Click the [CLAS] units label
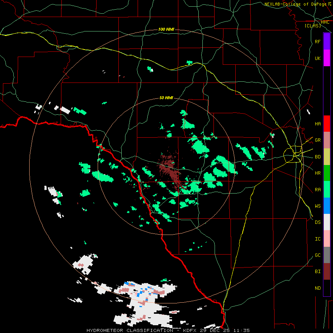Screen dimensions: 333x333 pyautogui.click(x=313, y=26)
